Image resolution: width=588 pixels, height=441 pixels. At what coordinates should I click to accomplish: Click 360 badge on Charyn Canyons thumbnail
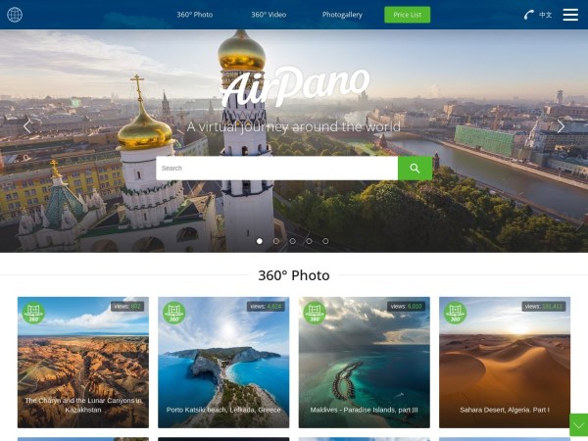point(33,313)
